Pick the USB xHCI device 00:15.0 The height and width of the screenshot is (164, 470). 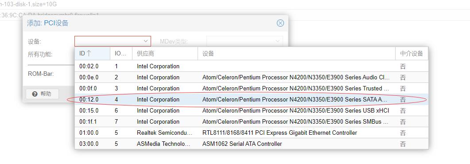[x=252, y=111]
